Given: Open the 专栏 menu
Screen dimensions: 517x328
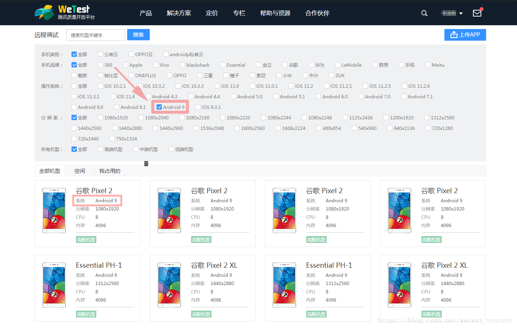Looking at the screenshot, I should pos(239,13).
